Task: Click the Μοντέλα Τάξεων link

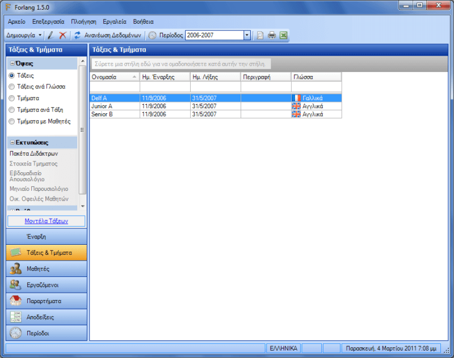Action: coord(46,221)
